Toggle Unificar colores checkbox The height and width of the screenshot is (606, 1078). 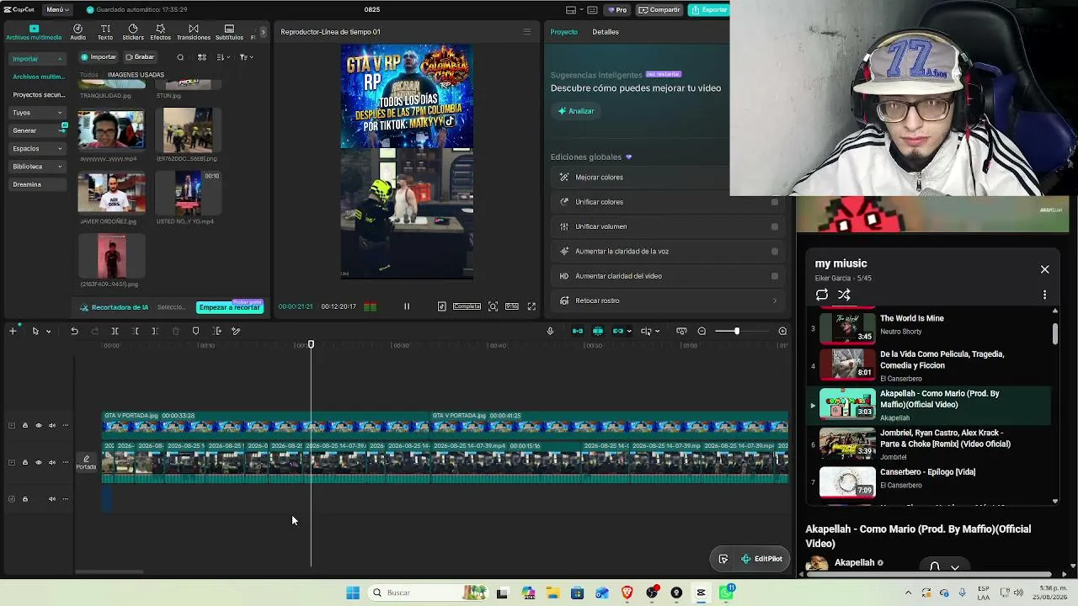pyautogui.click(x=775, y=202)
